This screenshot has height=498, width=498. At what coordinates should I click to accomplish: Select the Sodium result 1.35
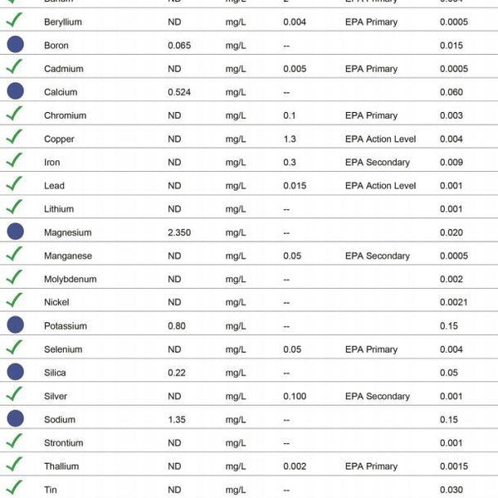coord(176,420)
